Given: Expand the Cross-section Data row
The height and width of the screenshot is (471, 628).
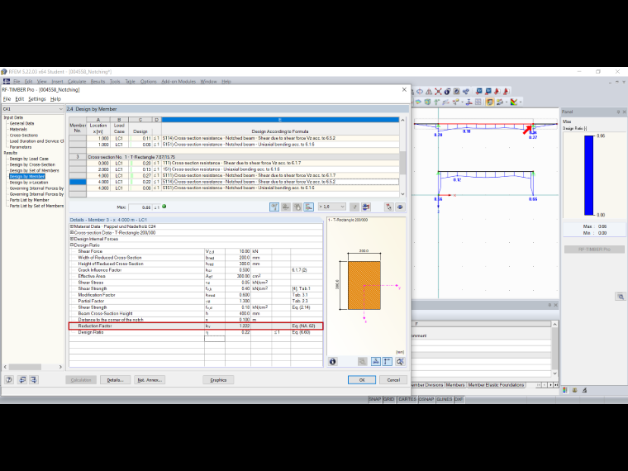Looking at the screenshot, I should click(x=72, y=233).
